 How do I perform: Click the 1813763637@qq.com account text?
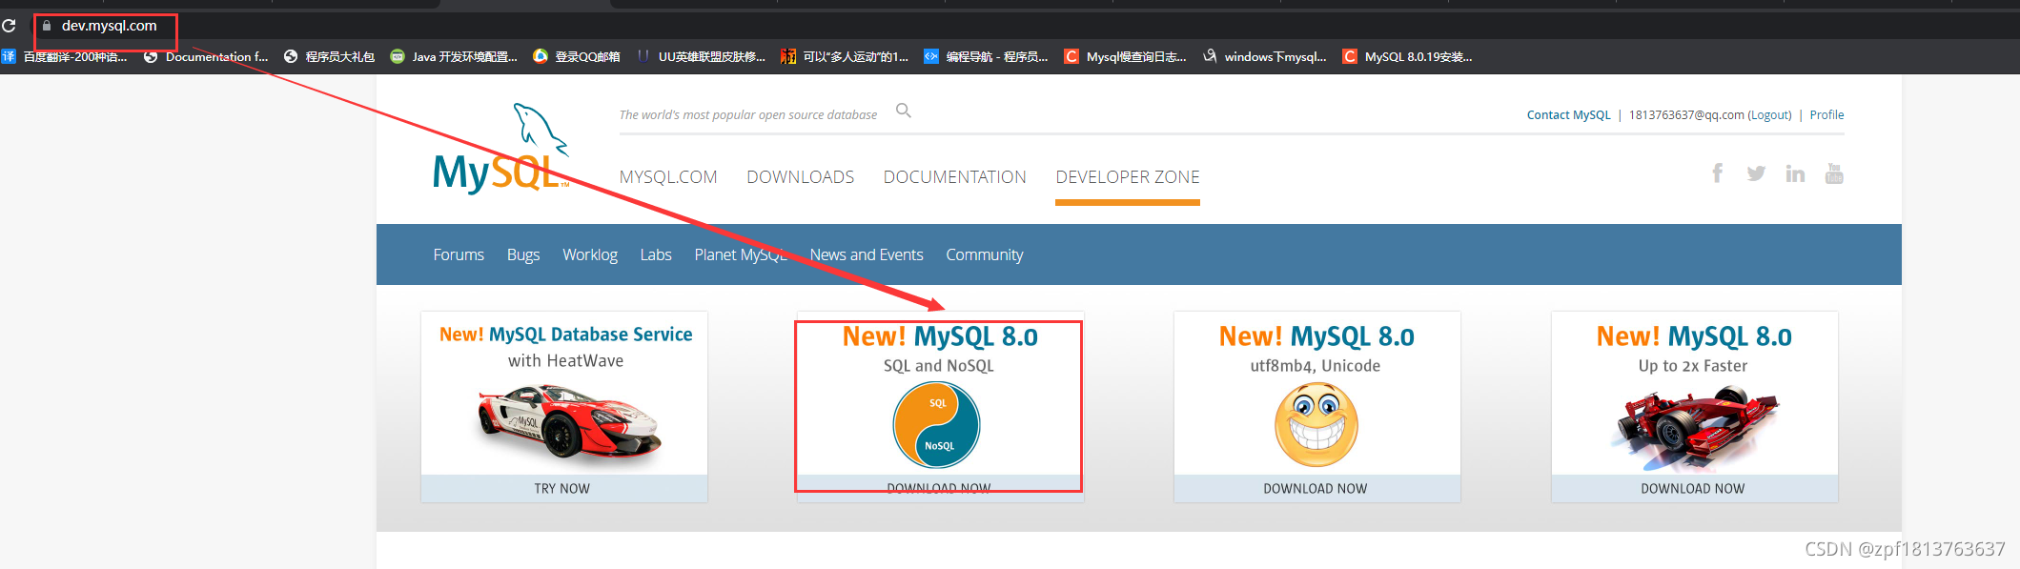tap(1686, 115)
